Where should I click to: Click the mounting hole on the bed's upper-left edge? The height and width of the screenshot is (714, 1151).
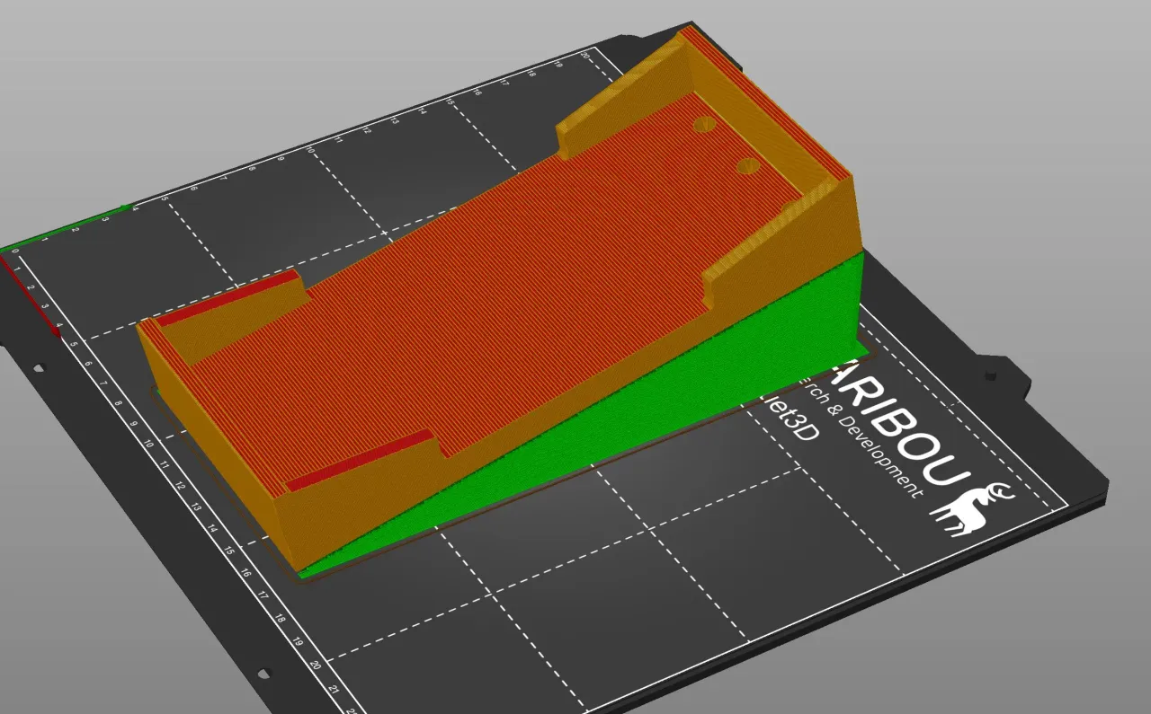click(38, 369)
